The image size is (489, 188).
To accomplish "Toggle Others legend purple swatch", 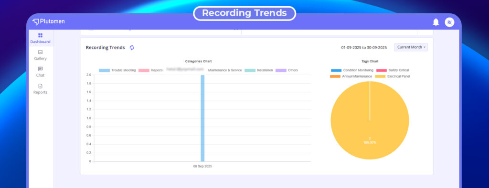I will (x=281, y=70).
